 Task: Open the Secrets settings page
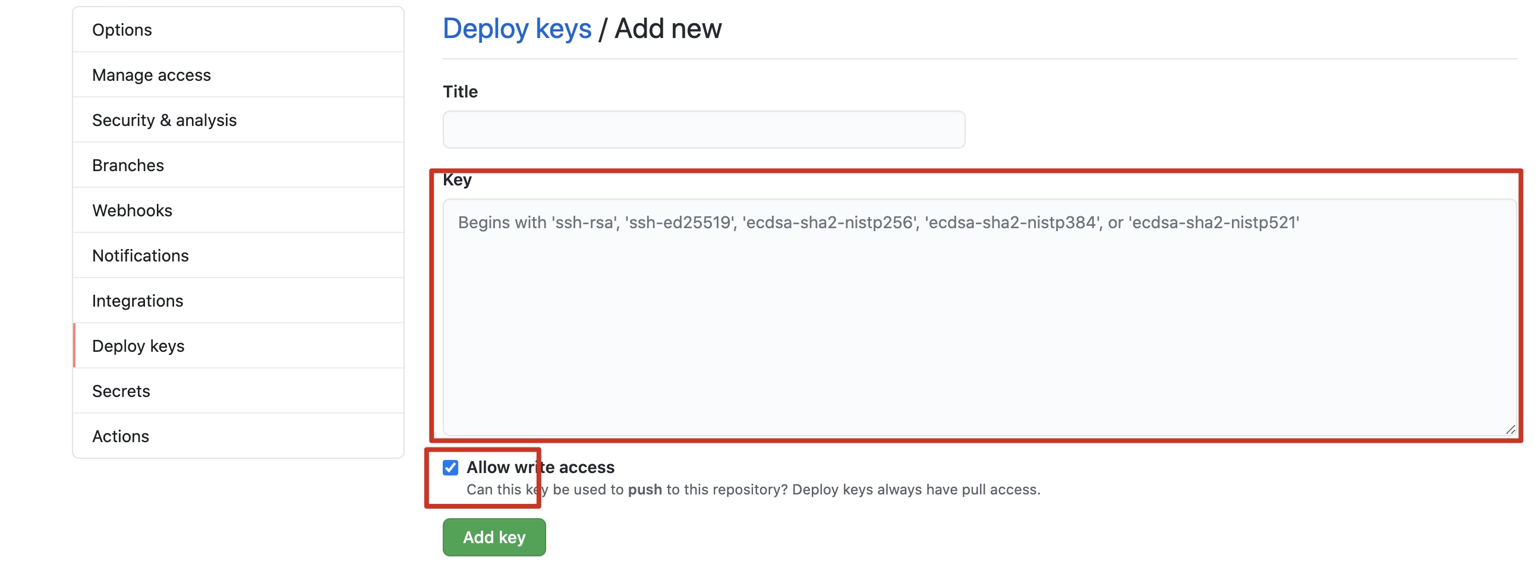point(121,392)
